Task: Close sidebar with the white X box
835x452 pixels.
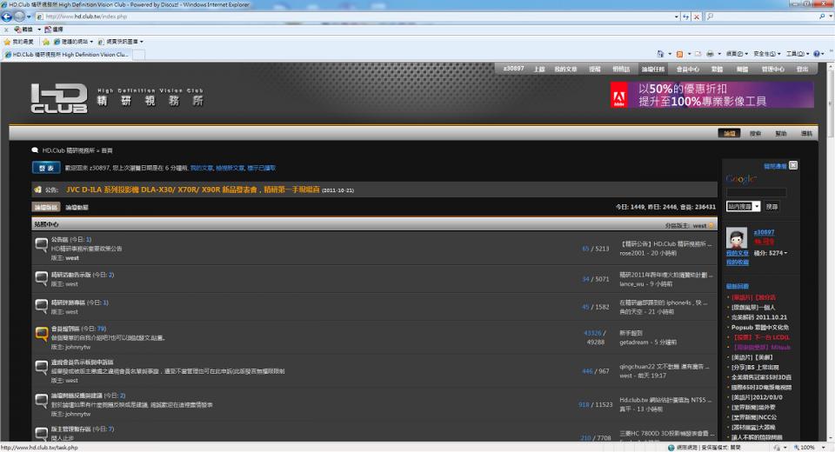Action: [793, 165]
